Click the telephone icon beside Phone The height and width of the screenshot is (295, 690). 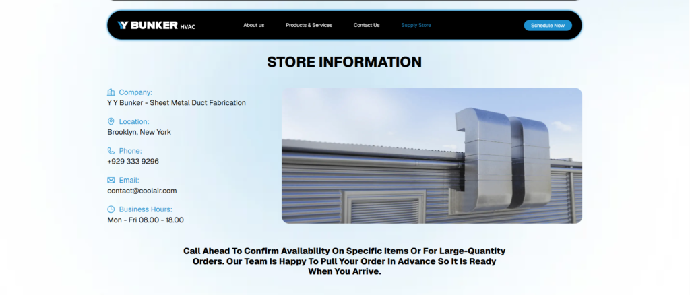(x=111, y=151)
